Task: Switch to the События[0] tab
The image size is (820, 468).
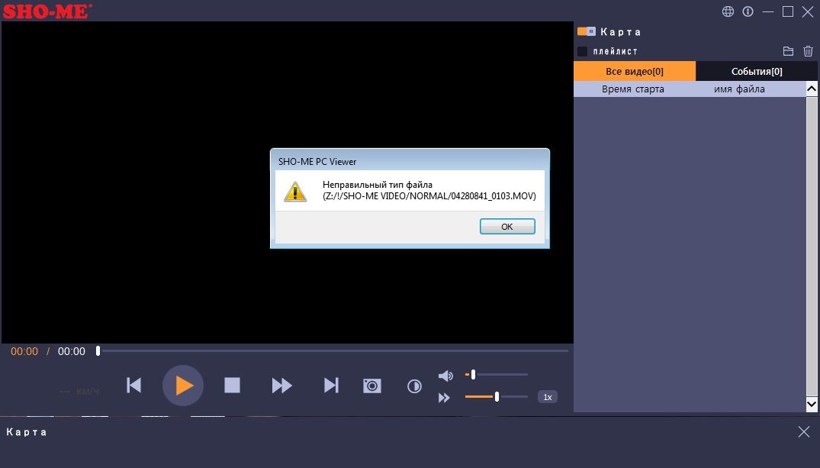Action: coord(756,71)
